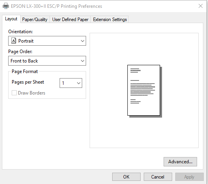This screenshot has width=208, height=184.
Task: Confirm with the OK button
Action: [126, 177]
